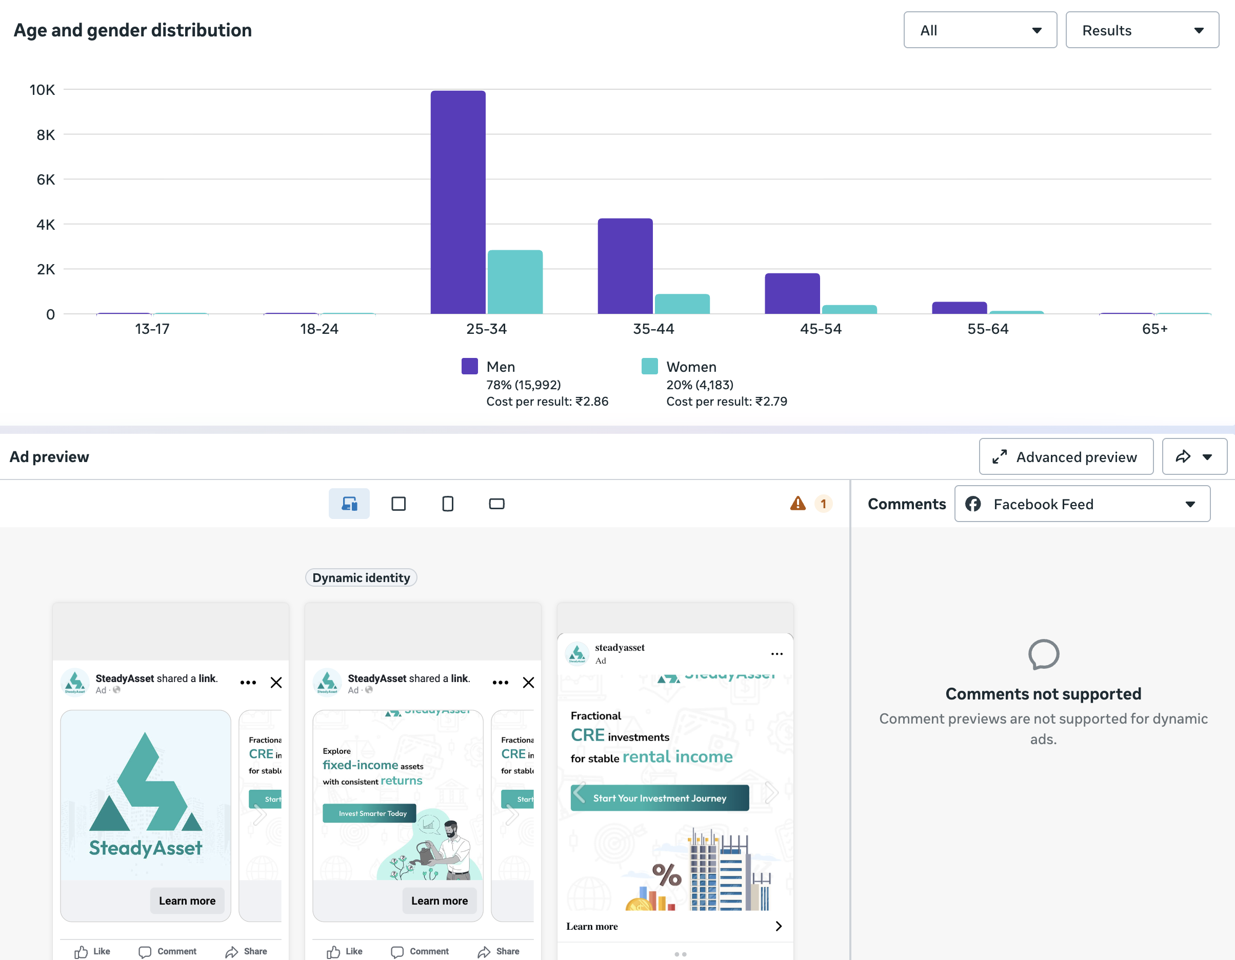Image resolution: width=1235 pixels, height=960 pixels.
Task: Select the all-devices preview icon
Action: 349,503
